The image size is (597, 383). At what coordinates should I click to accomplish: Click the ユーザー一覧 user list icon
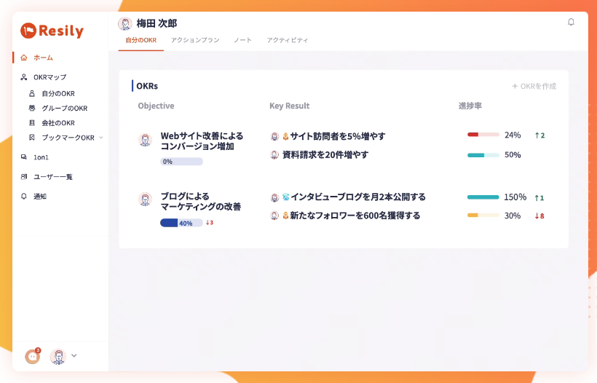[x=24, y=177]
